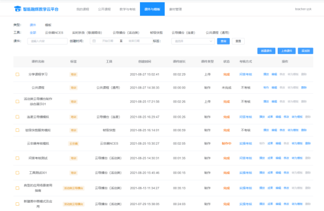Select the highlighted 课件与模板 tab
This screenshot has width=324, height=211.
152,9
